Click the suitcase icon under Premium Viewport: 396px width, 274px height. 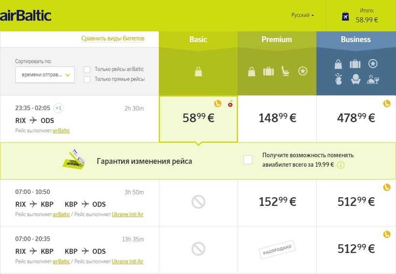[x=268, y=72]
